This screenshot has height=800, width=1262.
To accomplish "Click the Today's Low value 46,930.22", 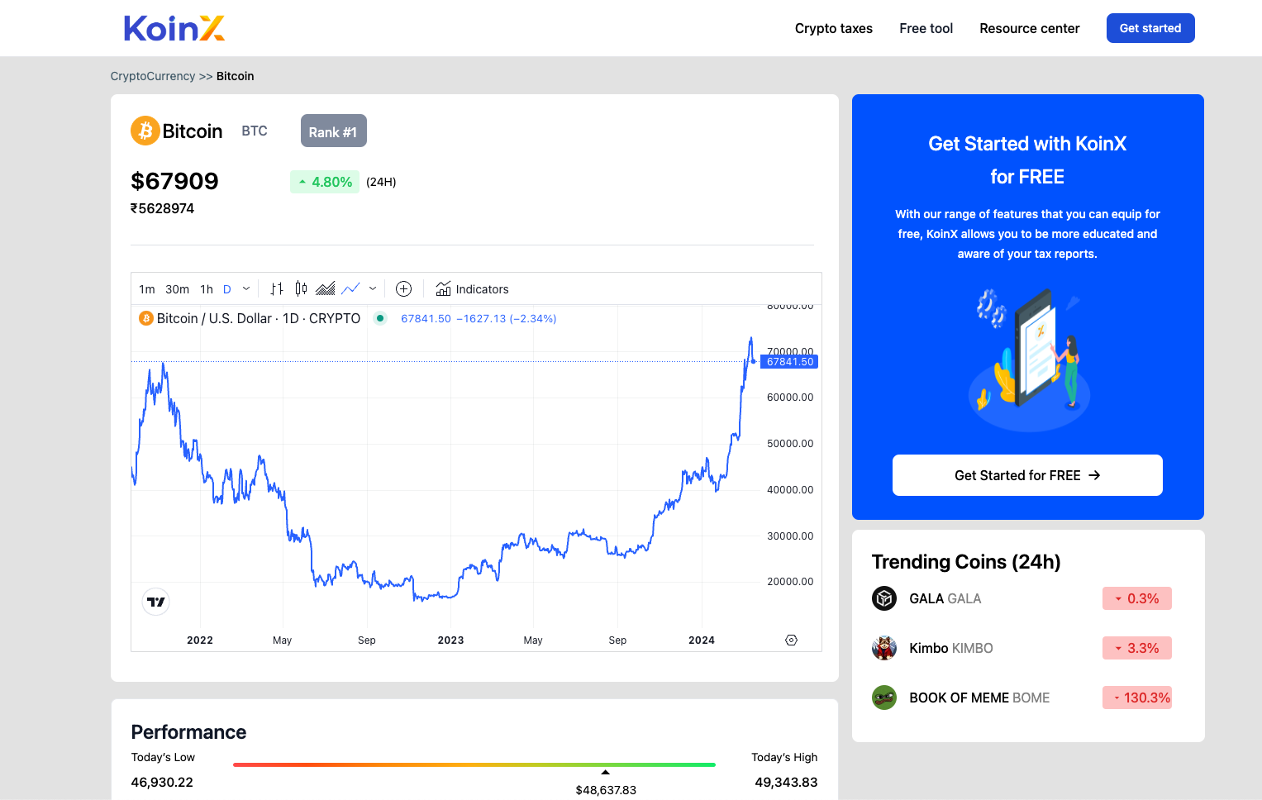I will pyautogui.click(x=162, y=783).
